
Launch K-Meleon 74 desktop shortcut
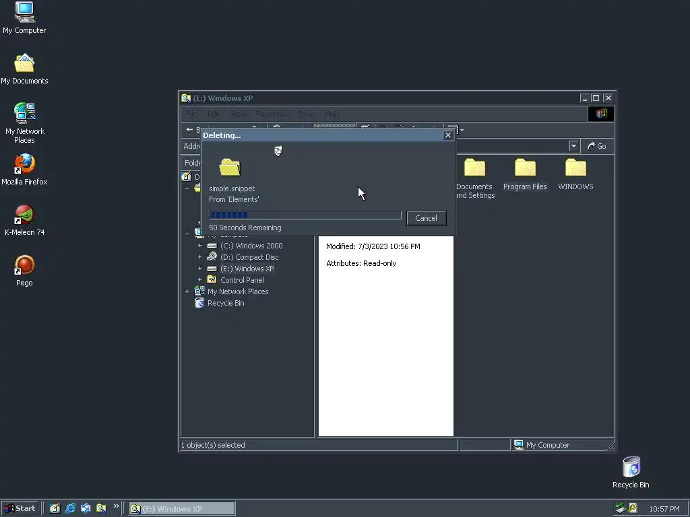[x=24, y=220]
